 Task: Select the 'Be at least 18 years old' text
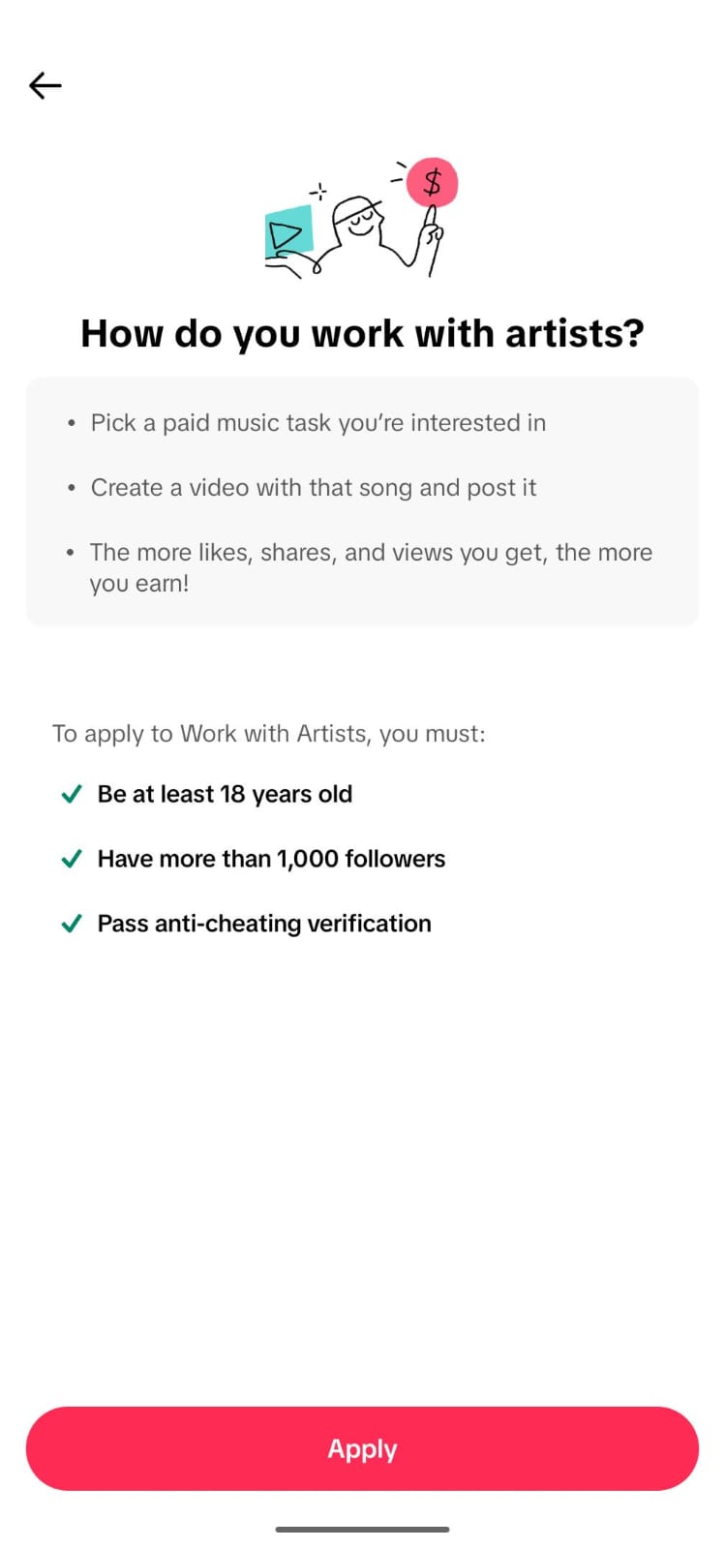click(225, 795)
